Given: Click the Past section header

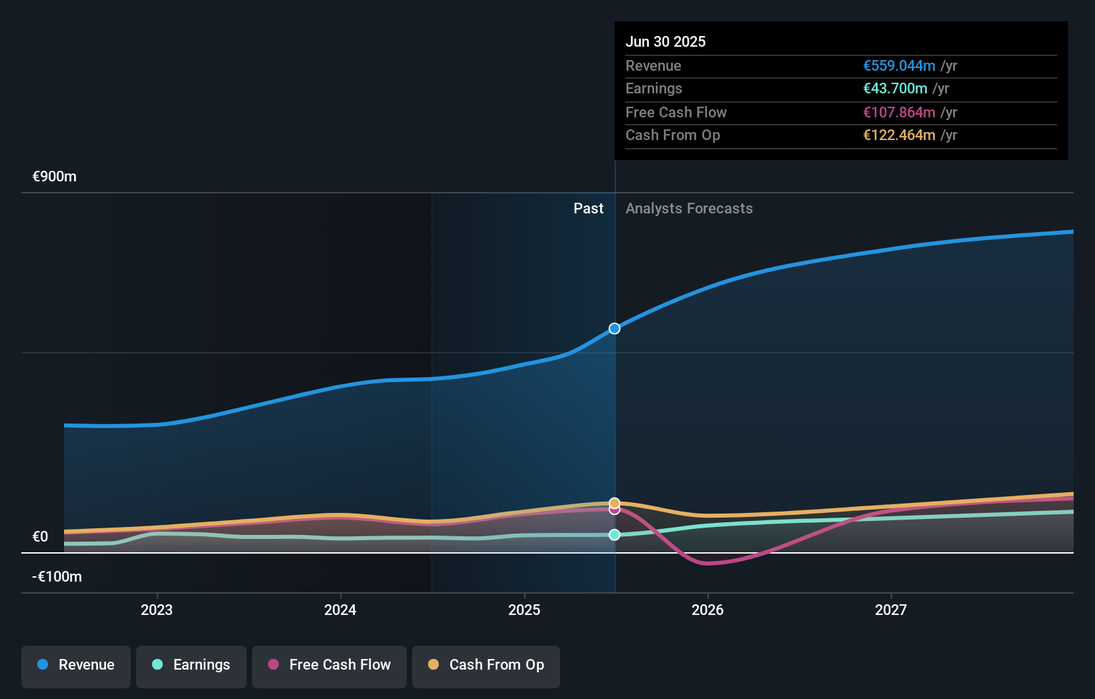Looking at the screenshot, I should click(589, 208).
